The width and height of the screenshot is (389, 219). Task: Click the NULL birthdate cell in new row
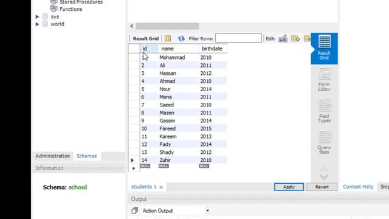click(204, 166)
